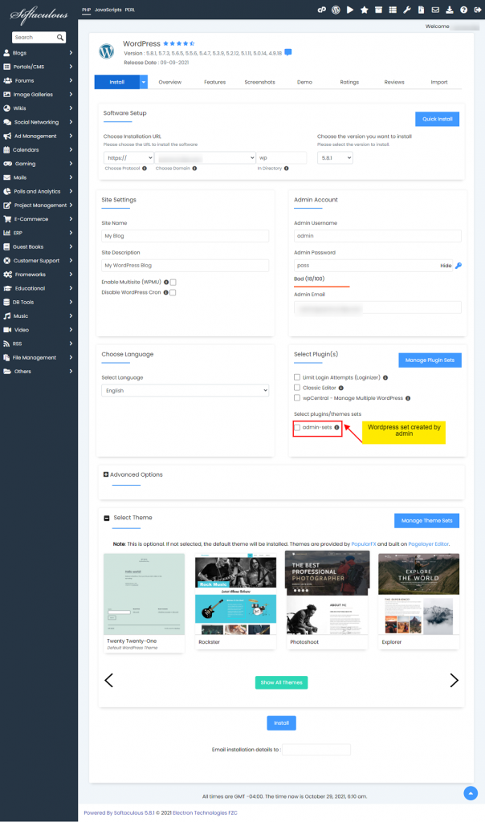Select the Rockster theme thumbnail
The image size is (485, 822).
[235, 596]
